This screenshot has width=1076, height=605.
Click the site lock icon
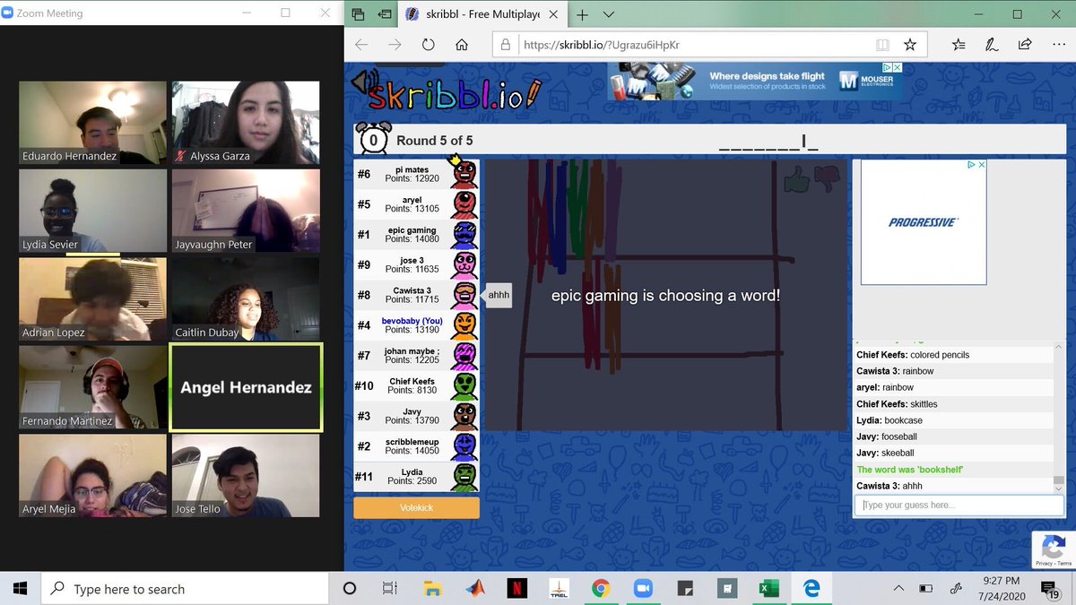pyautogui.click(x=506, y=44)
